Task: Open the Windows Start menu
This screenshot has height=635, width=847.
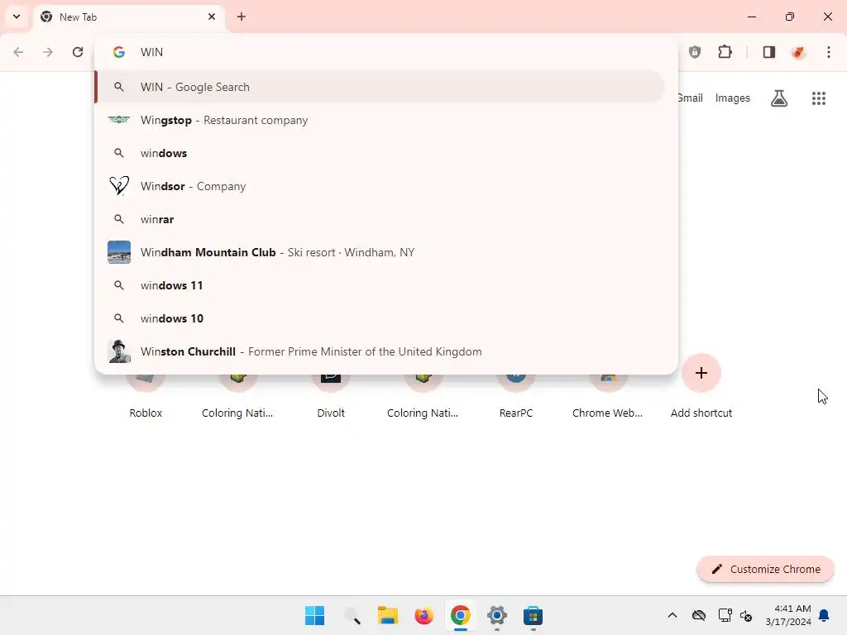Action: (x=315, y=615)
